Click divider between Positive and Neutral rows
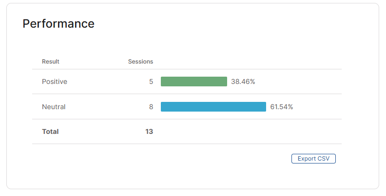Image resolution: width=386 pixels, height=196 pixels. 187,94
